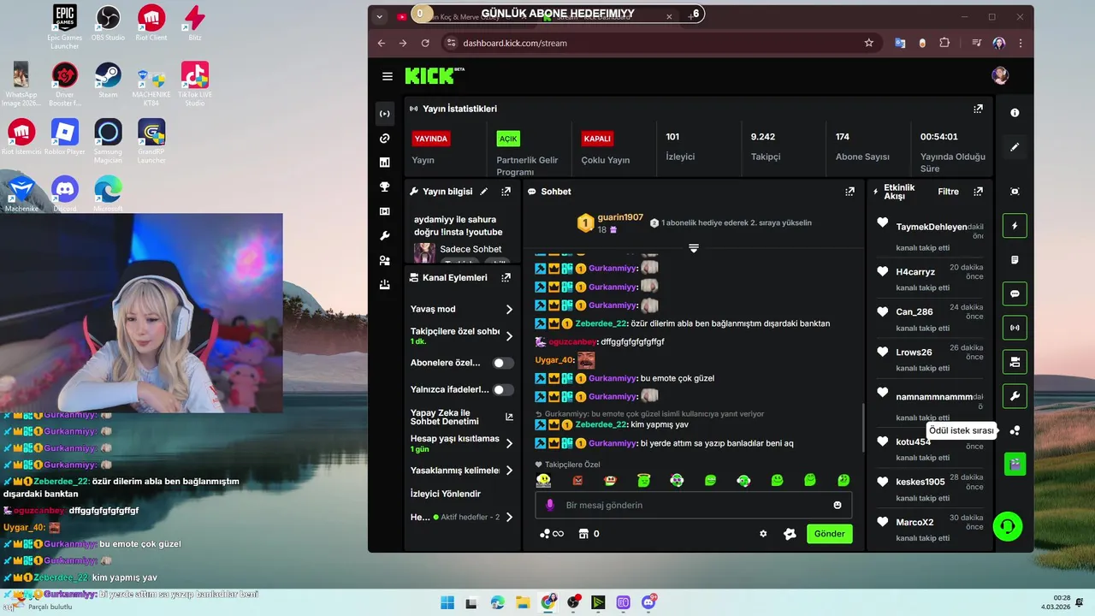Open the Kick hamburger menu
This screenshot has width=1095, height=616.
[x=388, y=76]
